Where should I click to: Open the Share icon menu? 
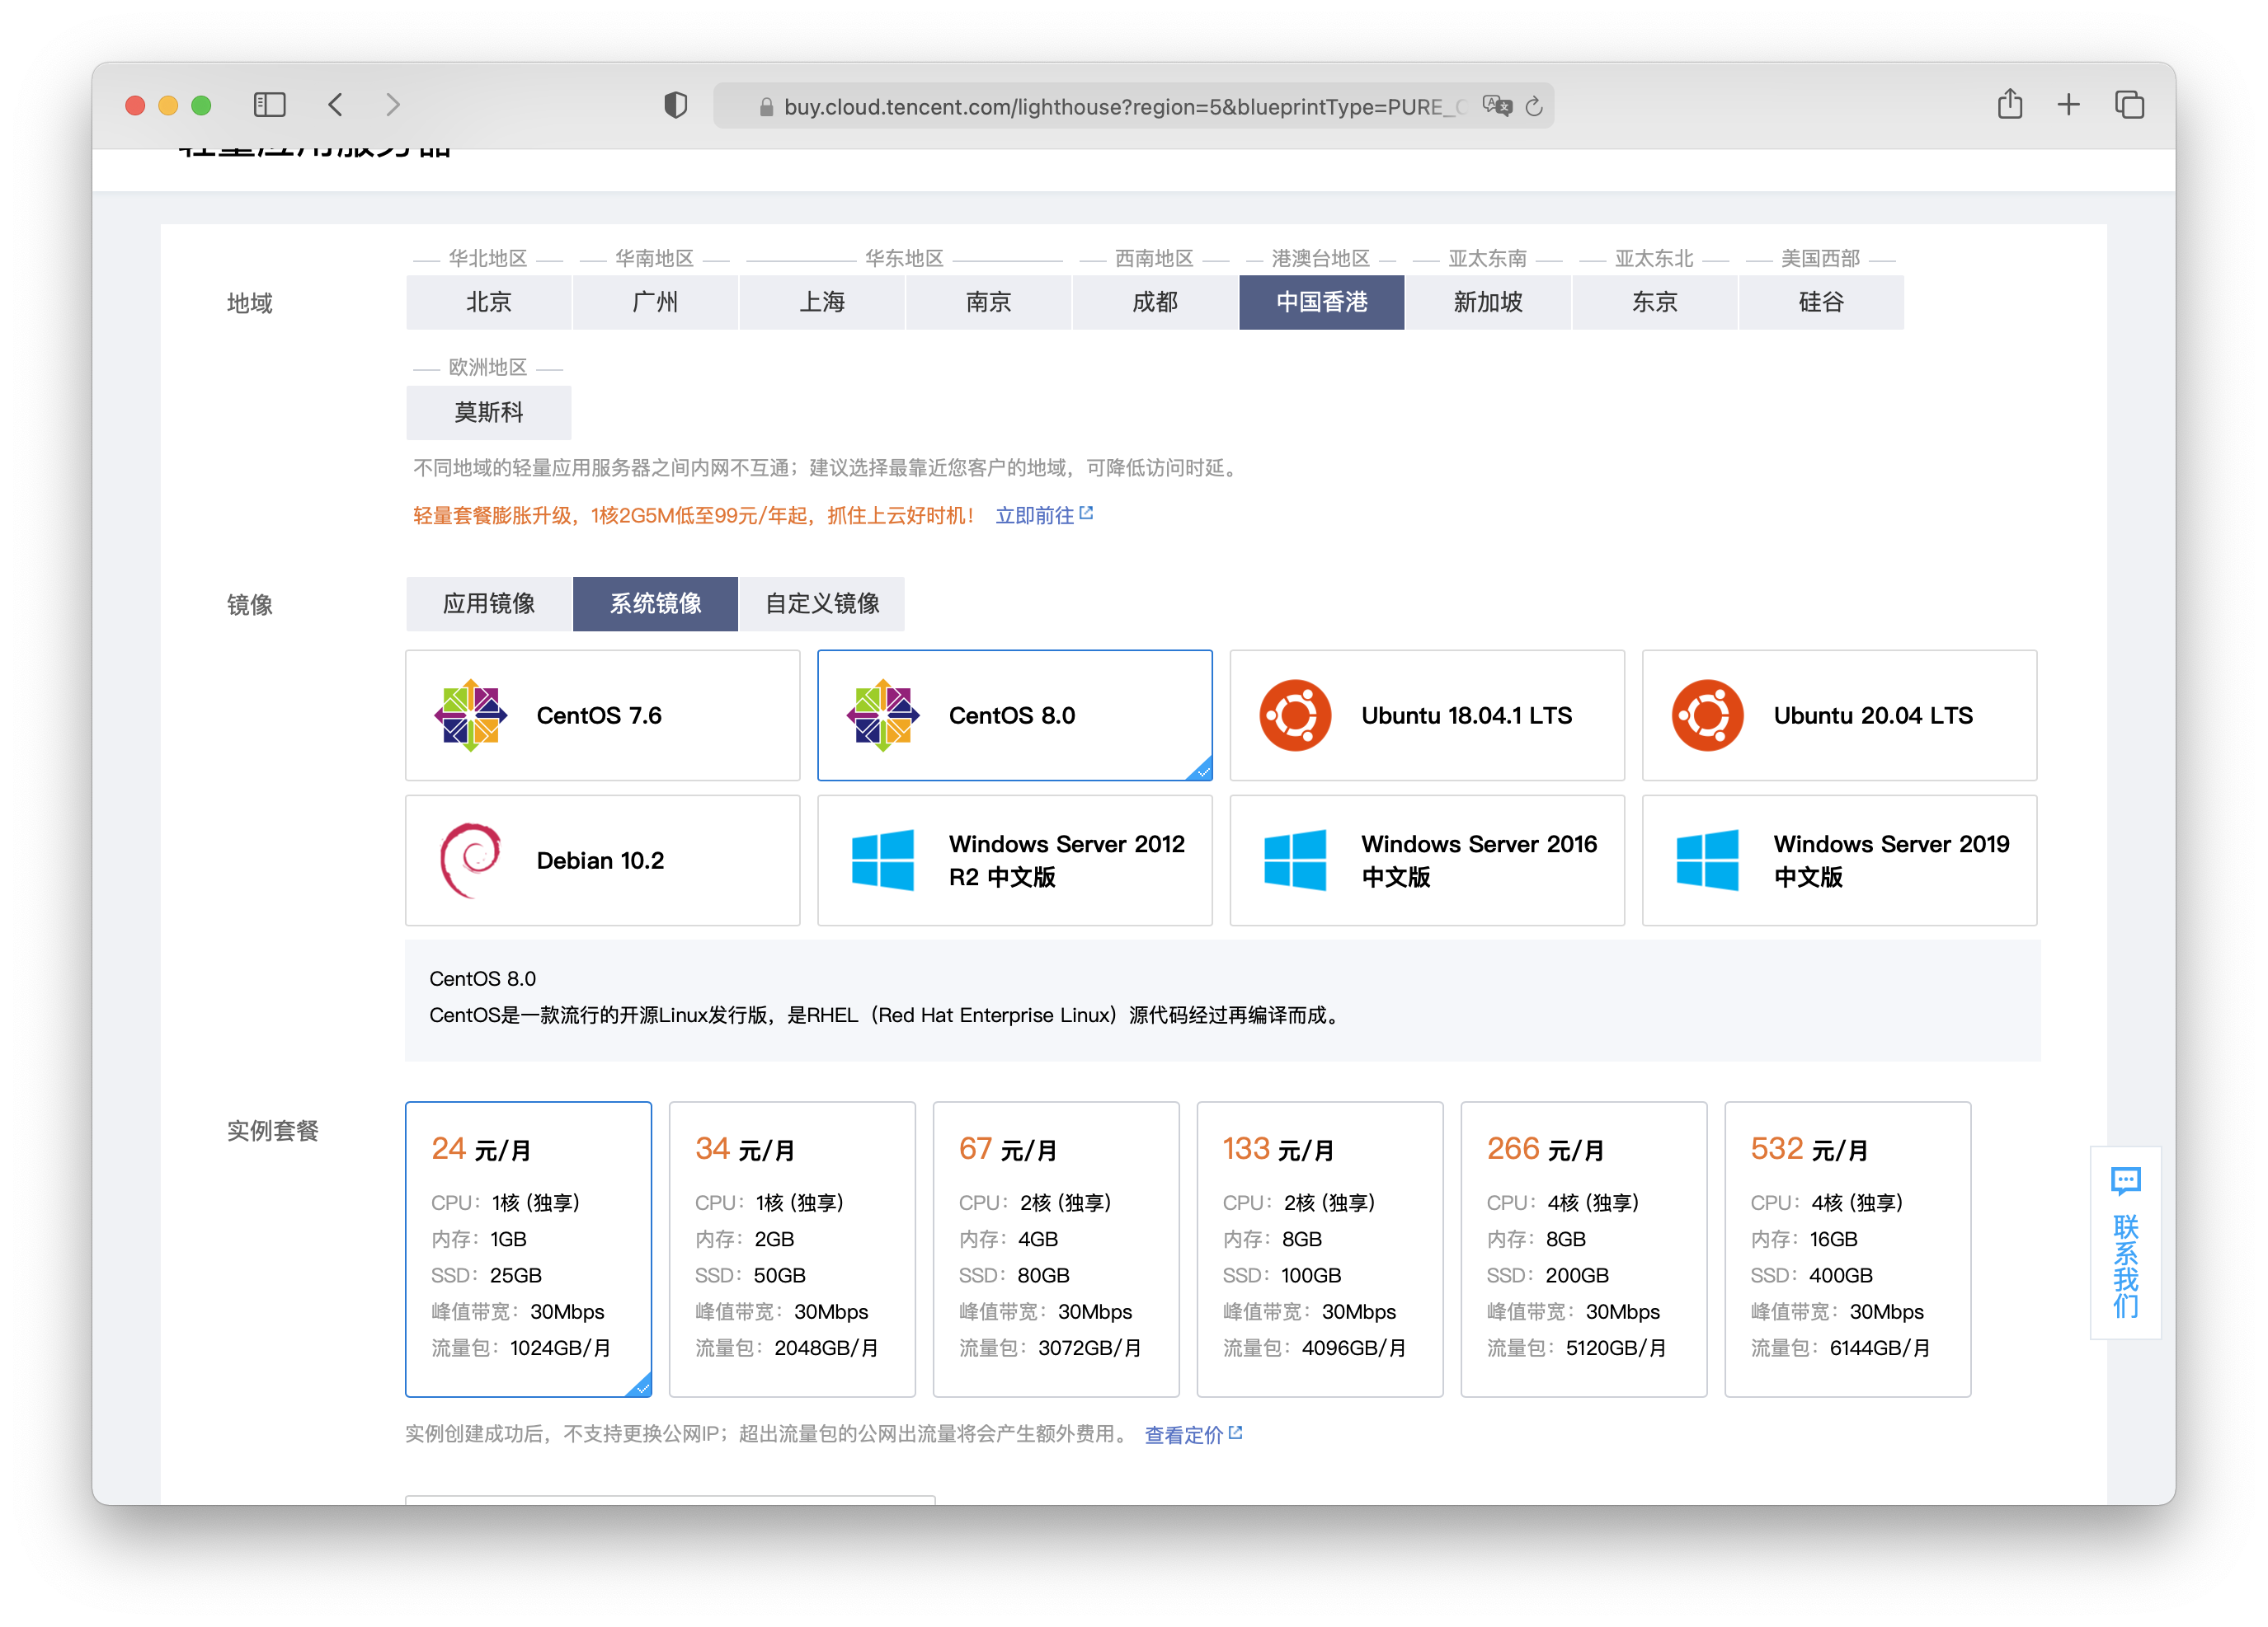2009,104
